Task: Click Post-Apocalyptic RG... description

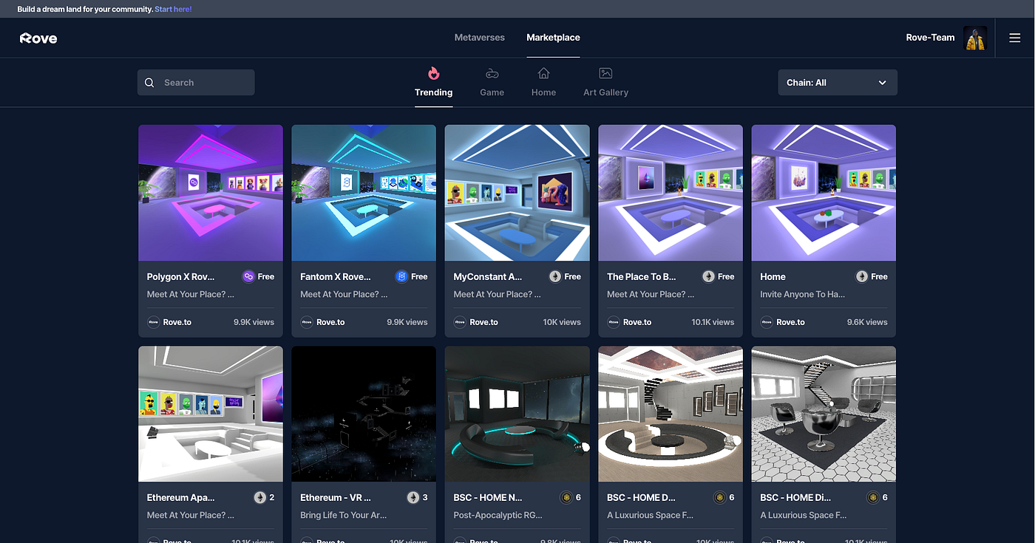Action: point(498,515)
